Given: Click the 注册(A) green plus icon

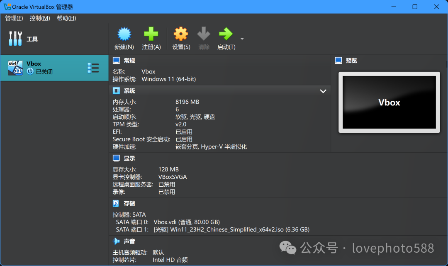Looking at the screenshot, I should pos(151,34).
